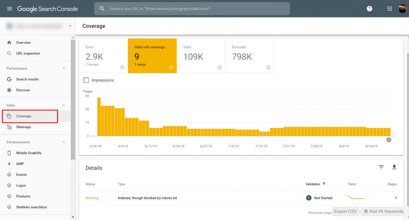The height and width of the screenshot is (220, 409).
Task: Collapse the Performance section
Action: (64, 69)
